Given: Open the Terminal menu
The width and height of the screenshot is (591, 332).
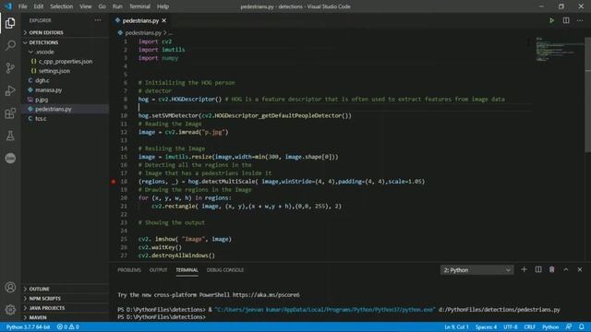Looking at the screenshot, I should coord(139,6).
